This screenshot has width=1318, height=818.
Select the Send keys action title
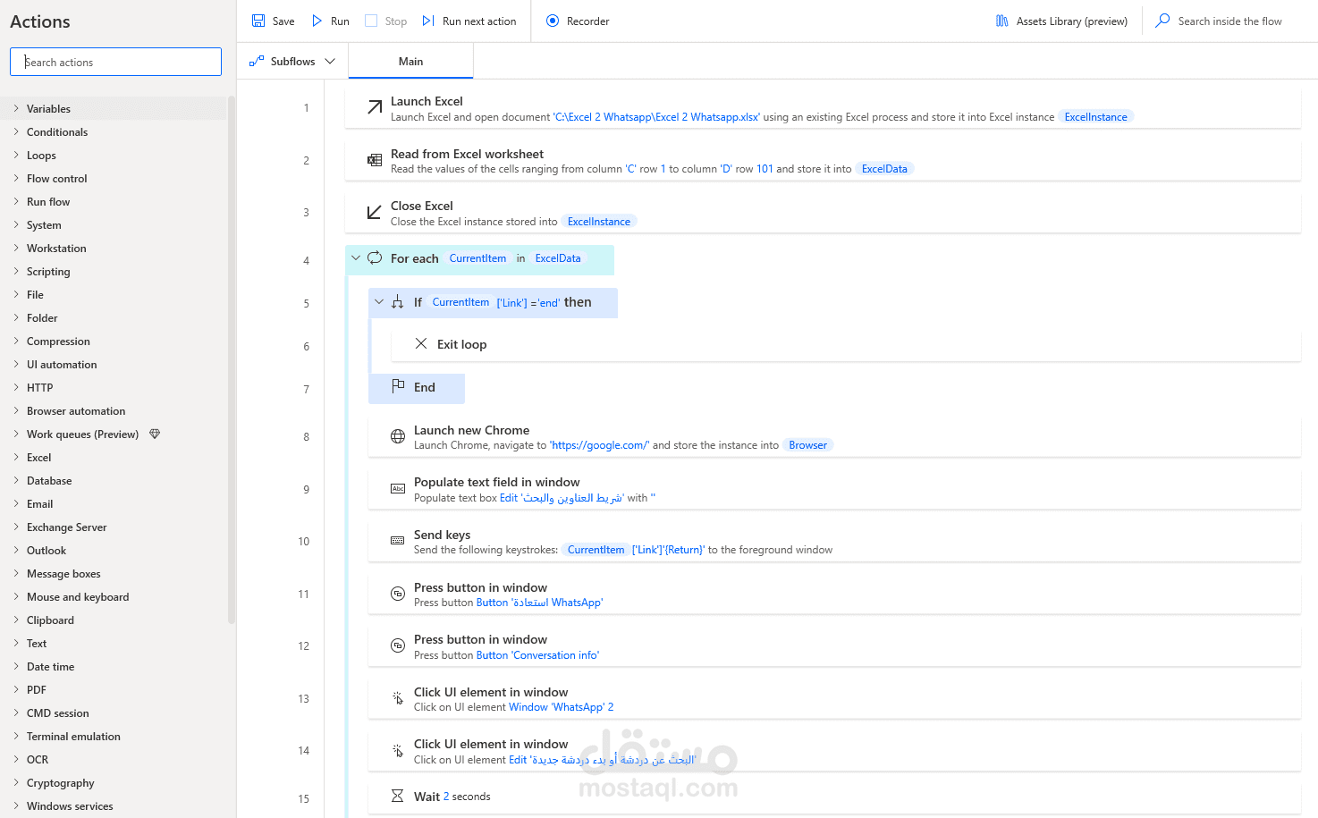coord(442,535)
